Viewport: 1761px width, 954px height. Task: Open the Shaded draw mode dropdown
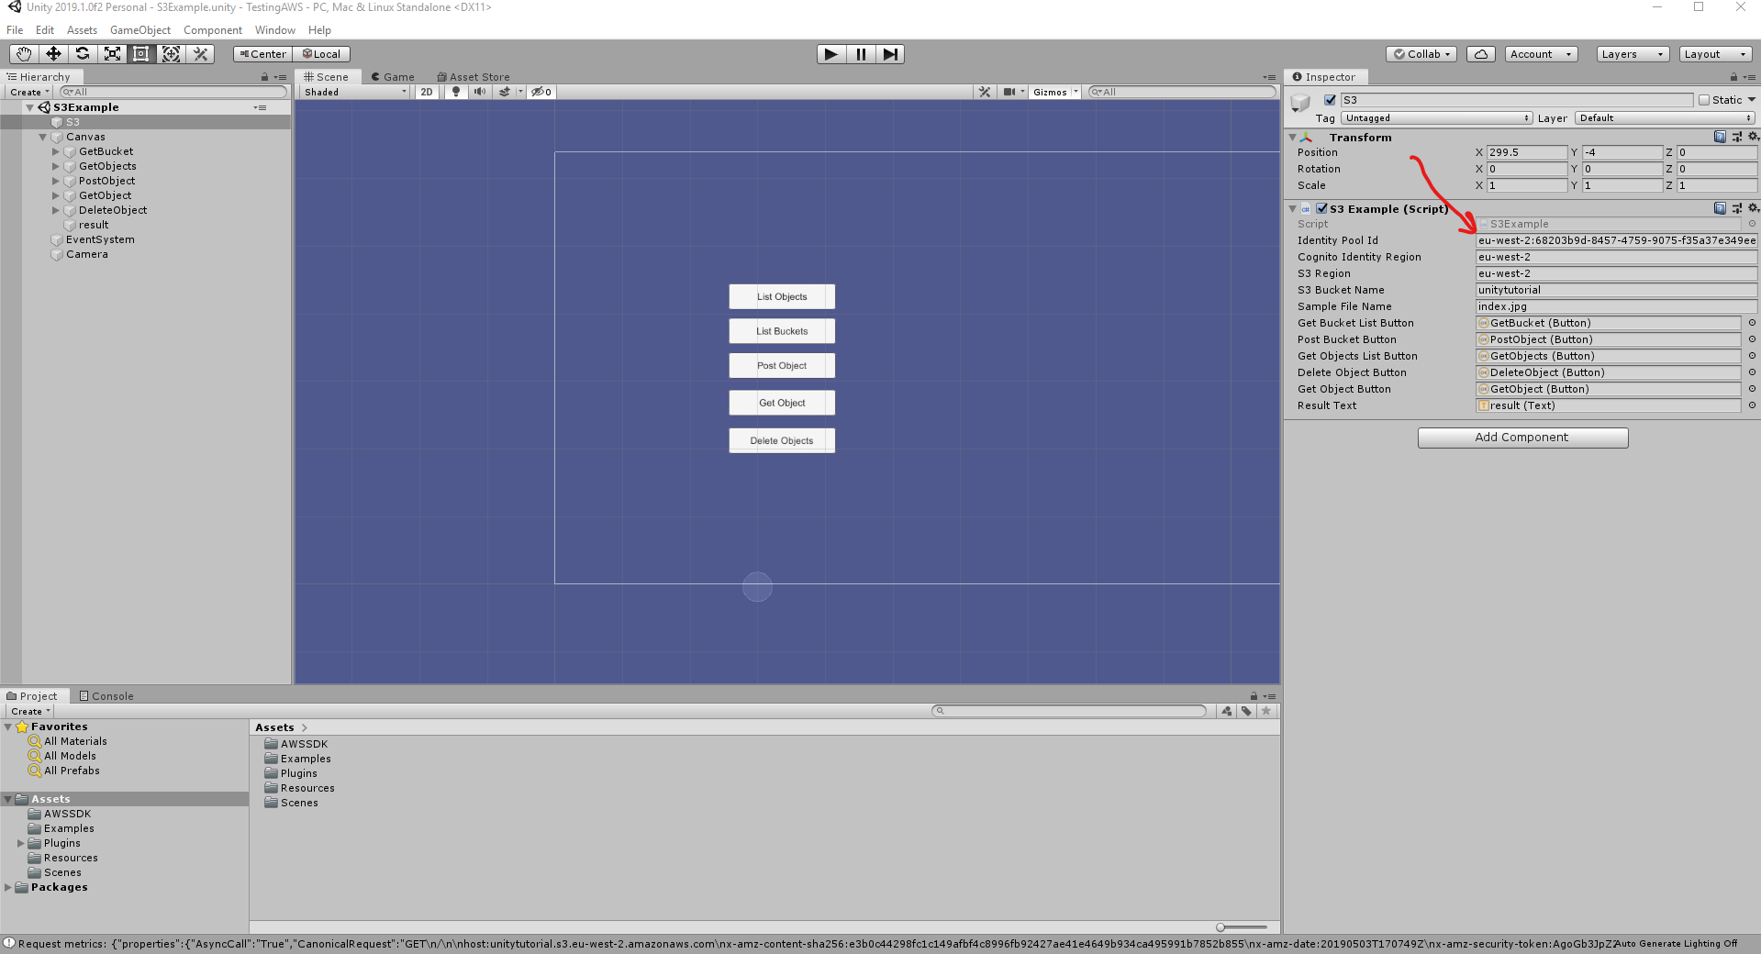355,92
